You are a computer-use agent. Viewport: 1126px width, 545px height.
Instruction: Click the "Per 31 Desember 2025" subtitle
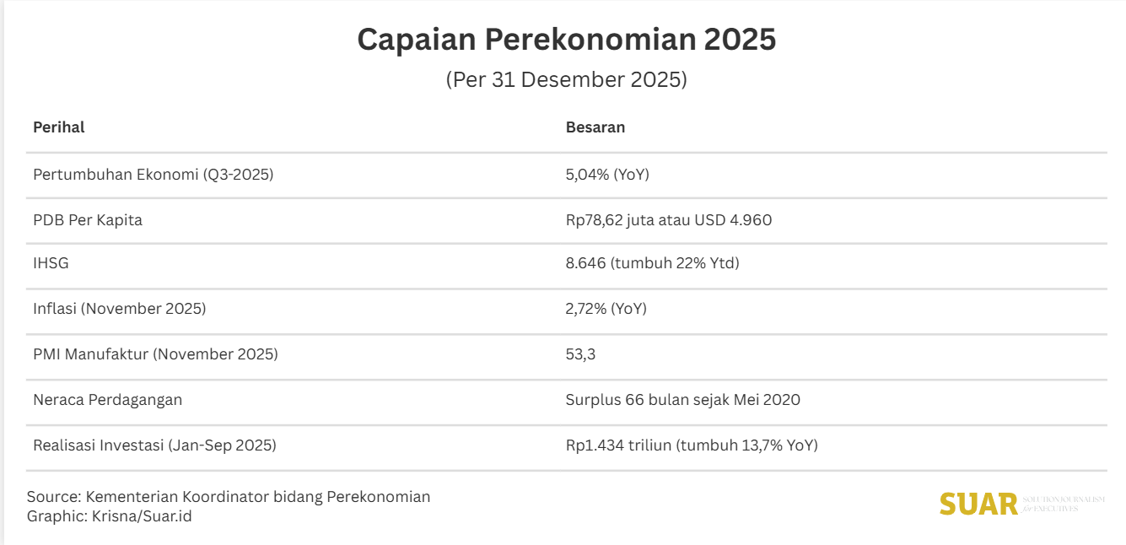(566, 80)
